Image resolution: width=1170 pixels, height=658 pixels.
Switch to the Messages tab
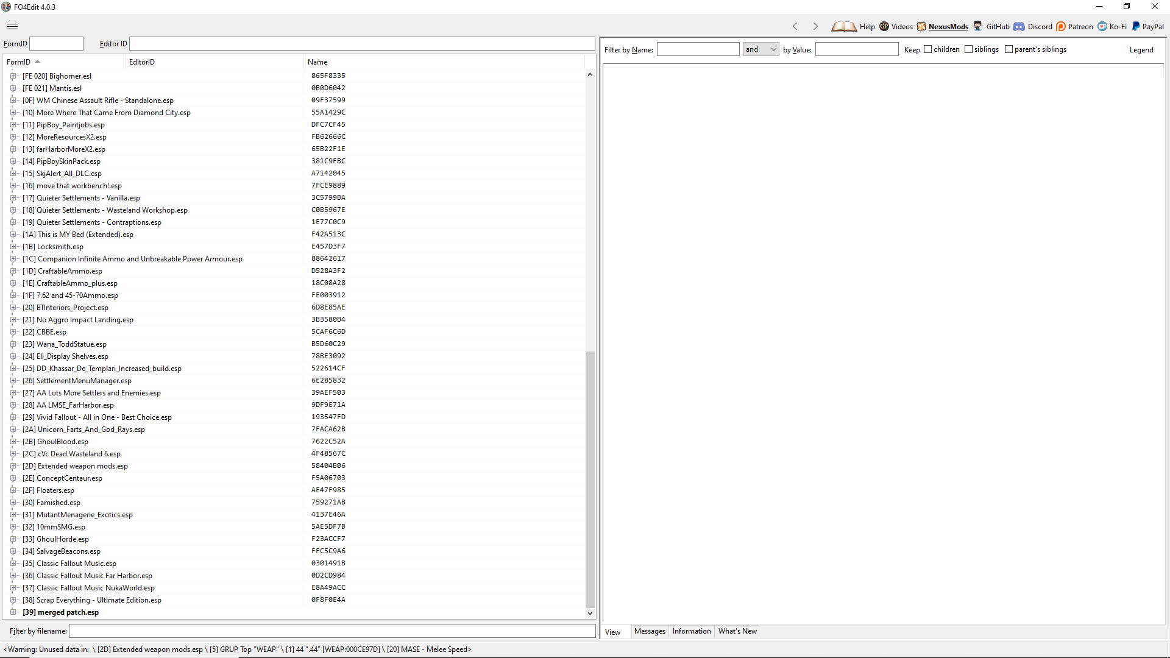(x=650, y=631)
